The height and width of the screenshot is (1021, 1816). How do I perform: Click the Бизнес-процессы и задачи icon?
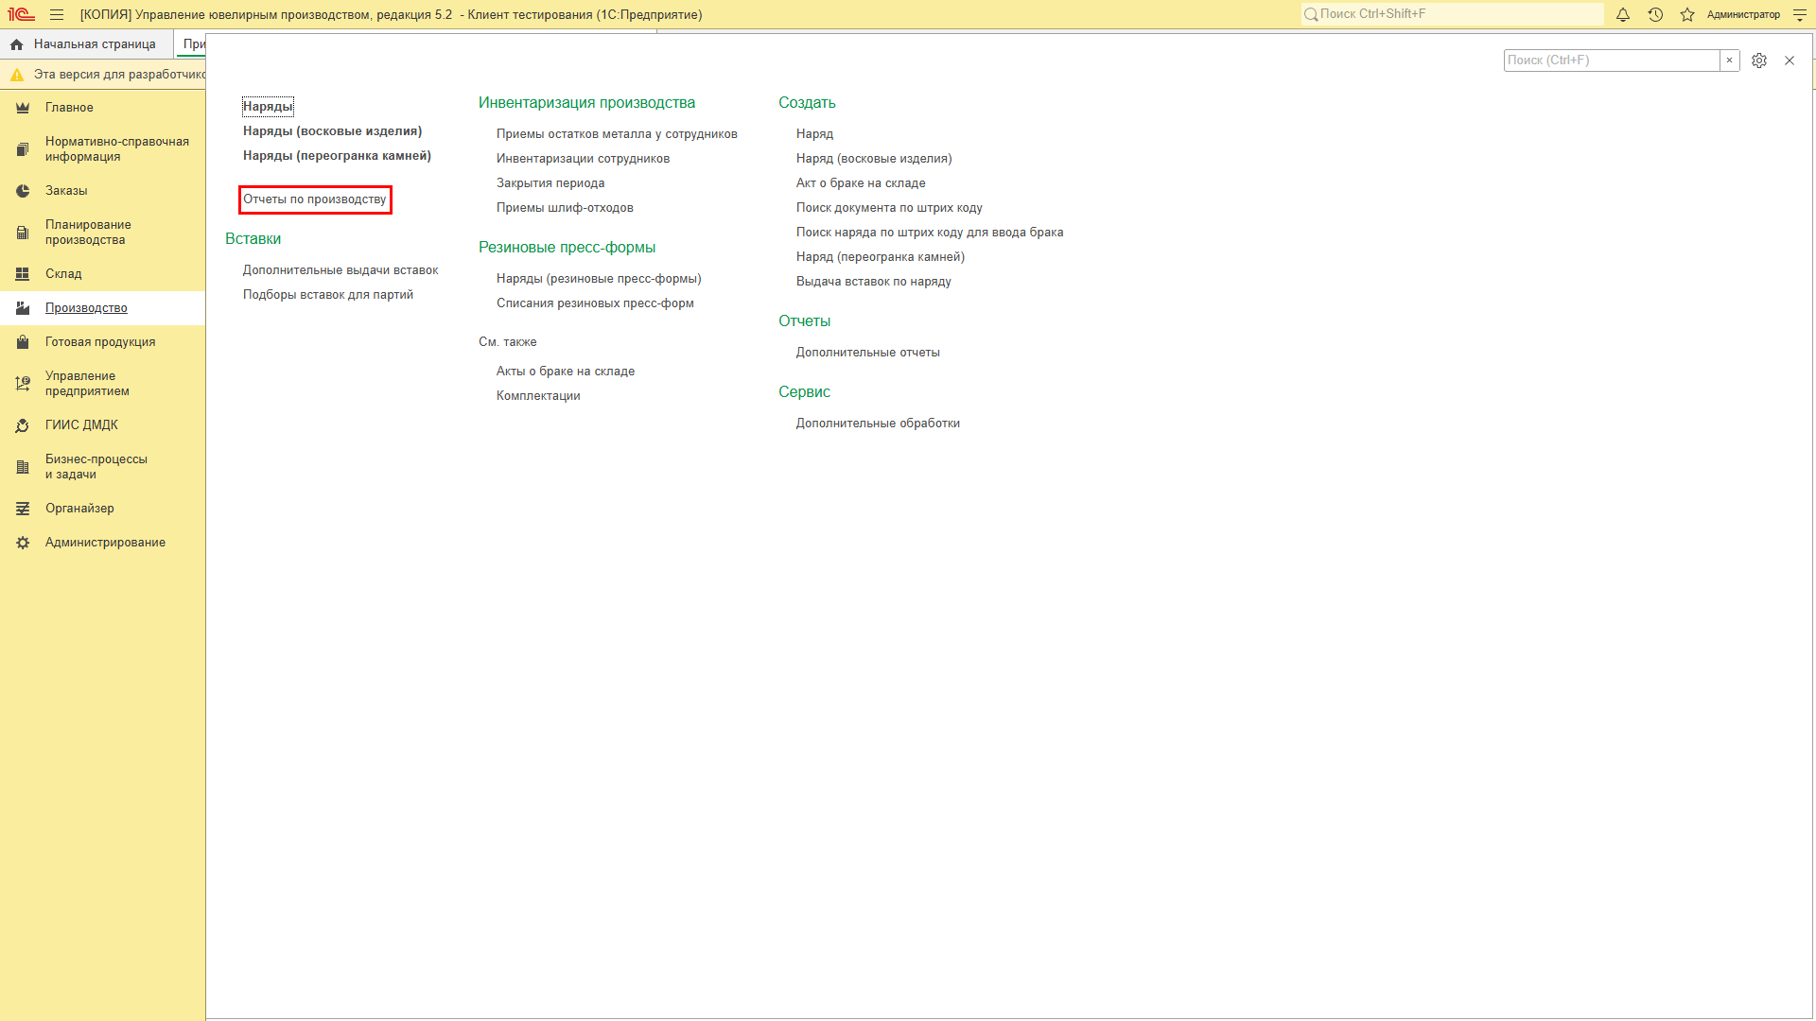tap(23, 467)
